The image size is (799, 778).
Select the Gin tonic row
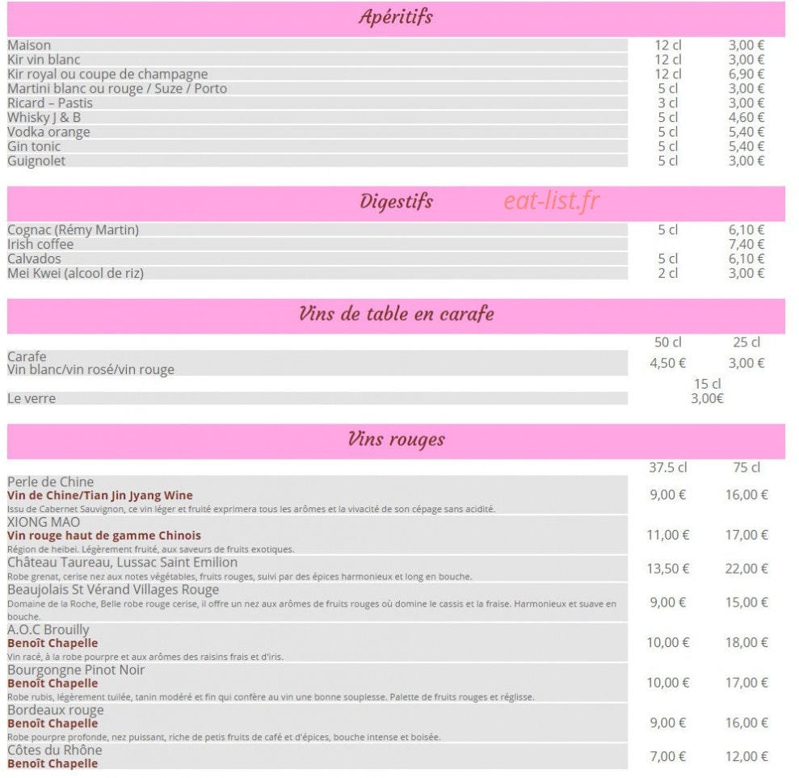tap(317, 146)
